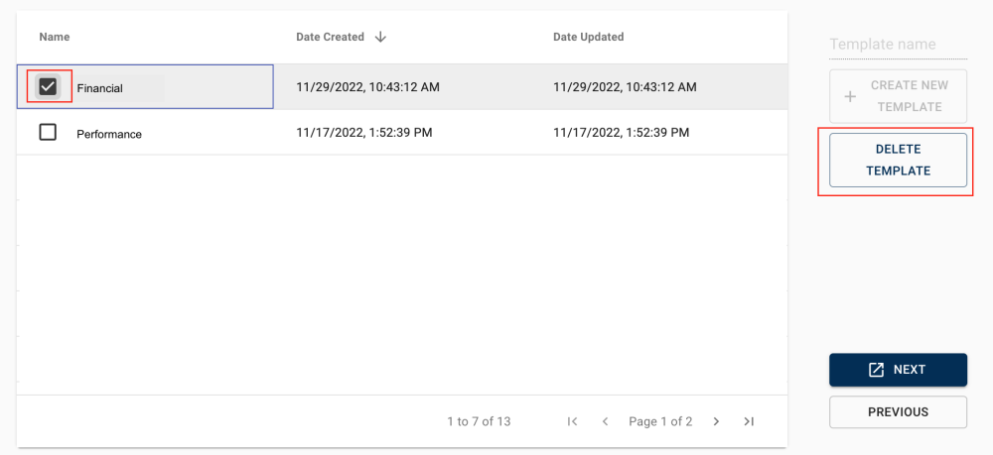Click Financial row's Date Updated cell
This screenshot has width=993, height=455.
tap(625, 87)
